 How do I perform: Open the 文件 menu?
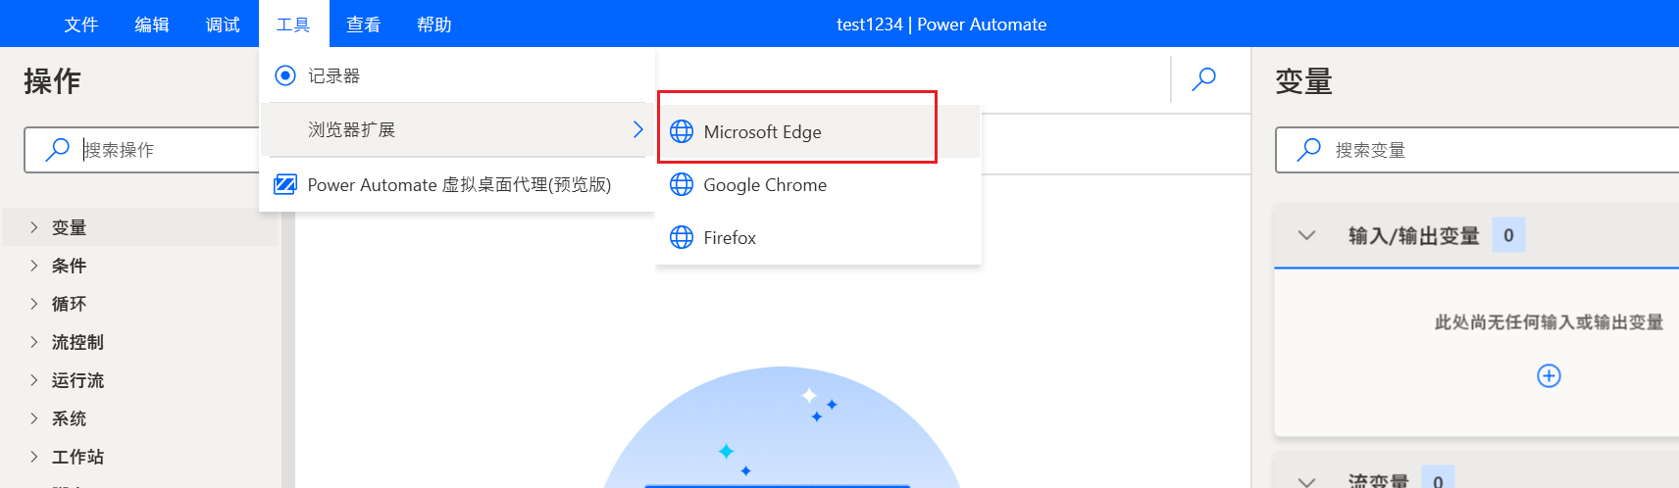click(81, 24)
